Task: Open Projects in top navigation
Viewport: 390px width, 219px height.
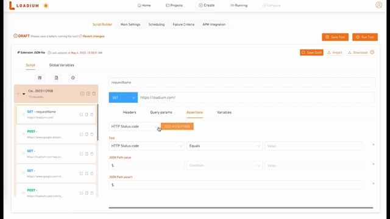Action: [174, 5]
